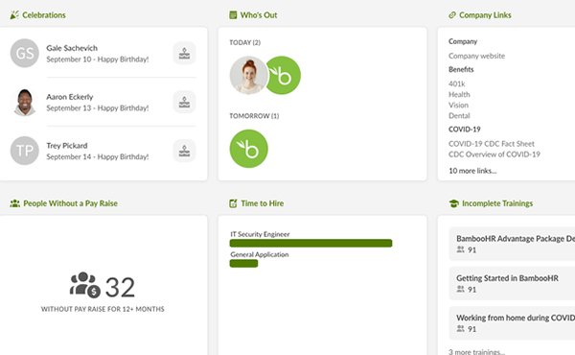This screenshot has height=355, width=575.
Task: Open the red-haired woman's photo under Today
Action: [x=248, y=75]
